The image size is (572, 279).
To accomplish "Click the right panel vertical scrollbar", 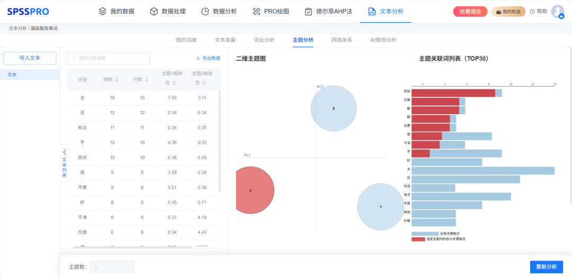I will tap(570, 125).
